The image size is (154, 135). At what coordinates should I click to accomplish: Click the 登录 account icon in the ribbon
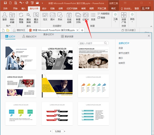[x=5, y=16]
